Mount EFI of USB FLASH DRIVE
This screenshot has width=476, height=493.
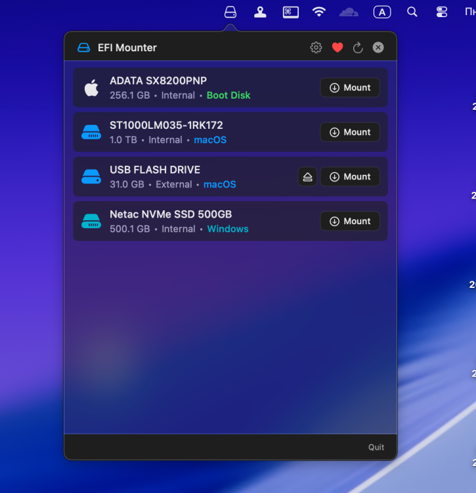coord(350,177)
